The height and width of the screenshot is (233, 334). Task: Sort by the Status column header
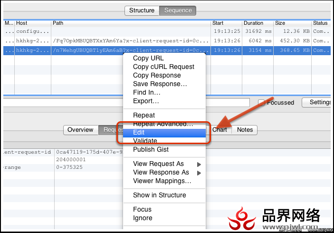pos(321,23)
